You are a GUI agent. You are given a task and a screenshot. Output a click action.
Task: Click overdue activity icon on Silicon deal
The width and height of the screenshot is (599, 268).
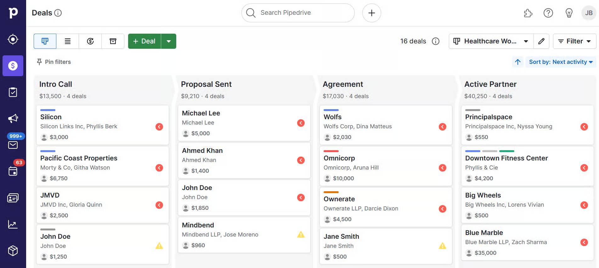pos(159,127)
